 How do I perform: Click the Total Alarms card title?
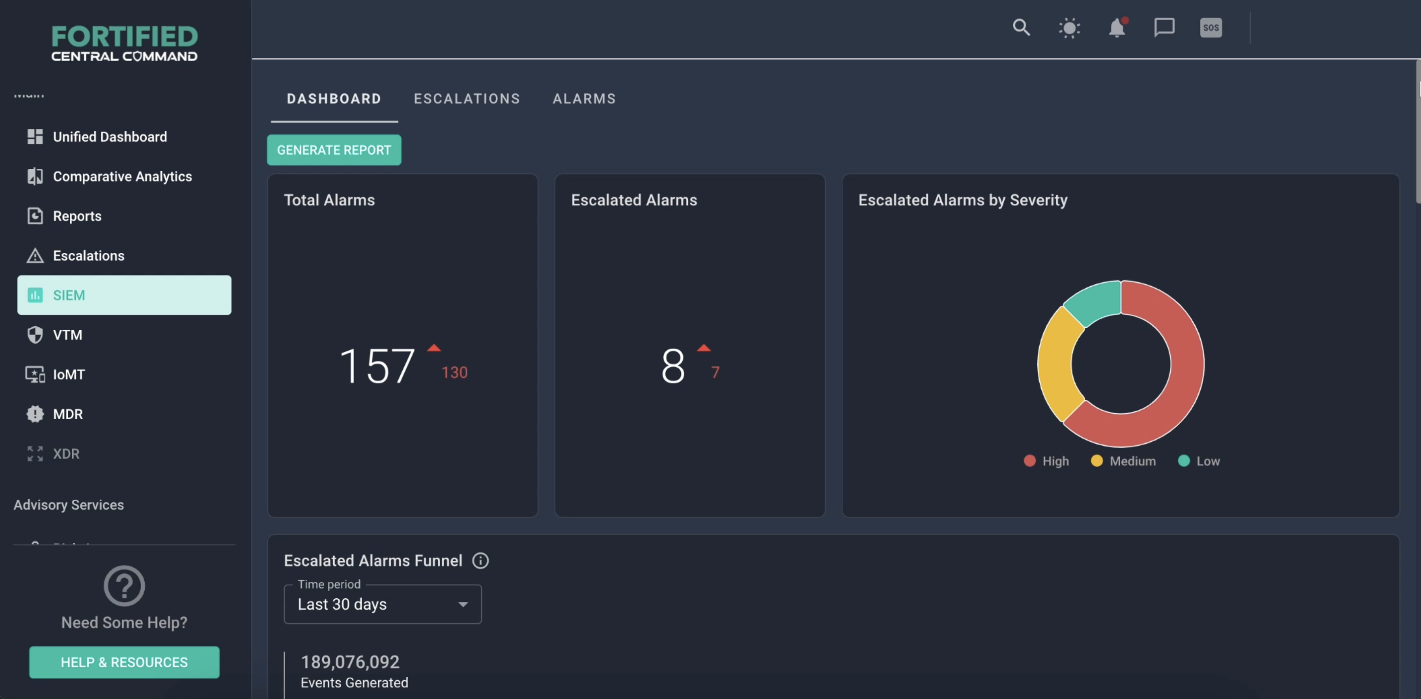coord(329,200)
